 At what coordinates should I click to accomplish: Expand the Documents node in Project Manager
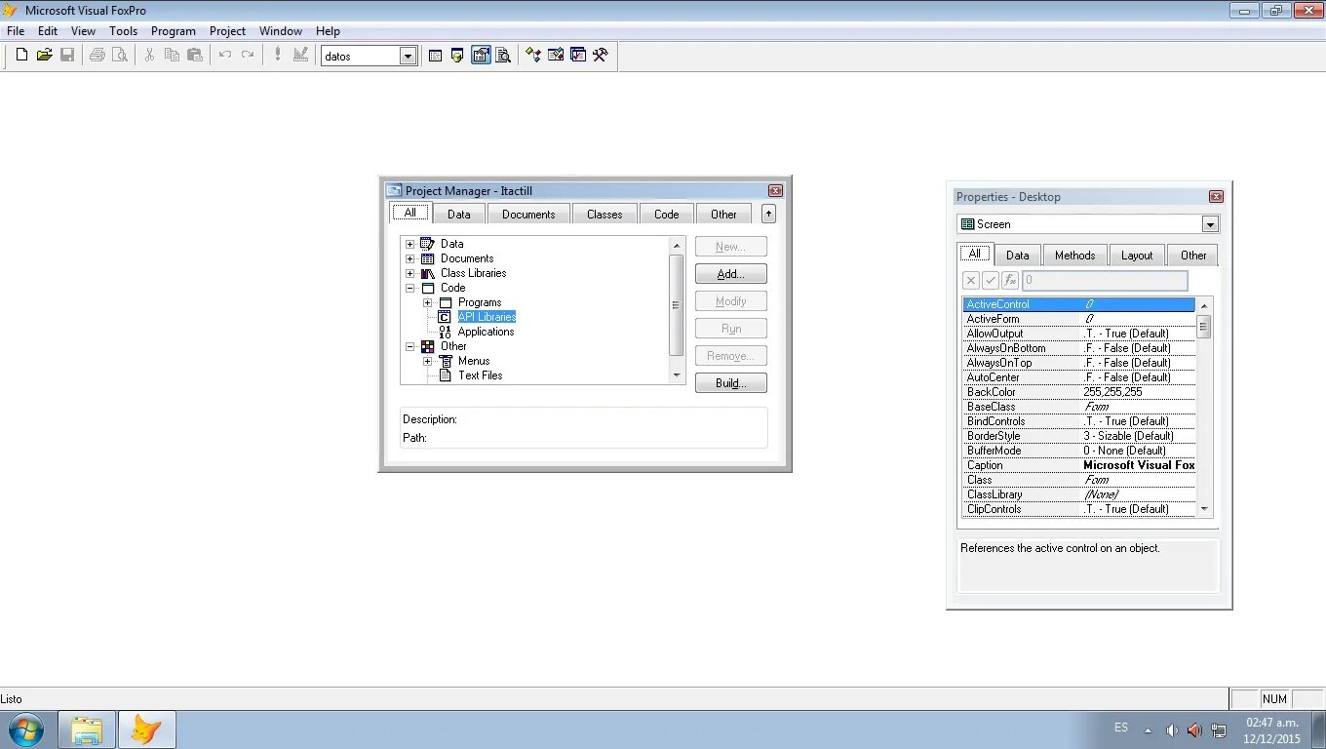tap(409, 258)
